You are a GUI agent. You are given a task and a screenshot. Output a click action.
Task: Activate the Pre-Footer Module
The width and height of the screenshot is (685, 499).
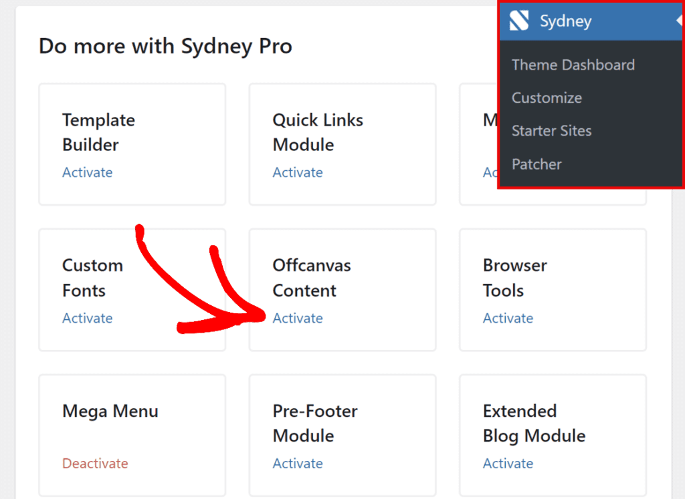click(x=297, y=464)
